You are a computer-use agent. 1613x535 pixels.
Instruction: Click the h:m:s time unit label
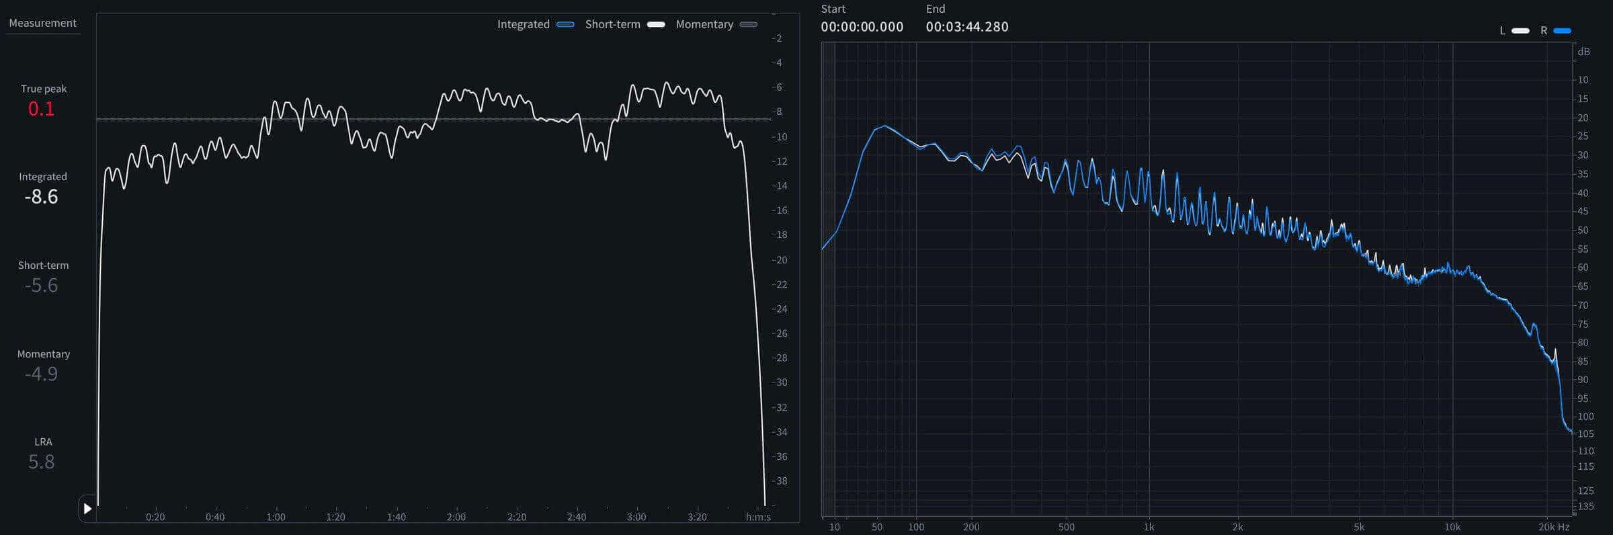tap(758, 517)
